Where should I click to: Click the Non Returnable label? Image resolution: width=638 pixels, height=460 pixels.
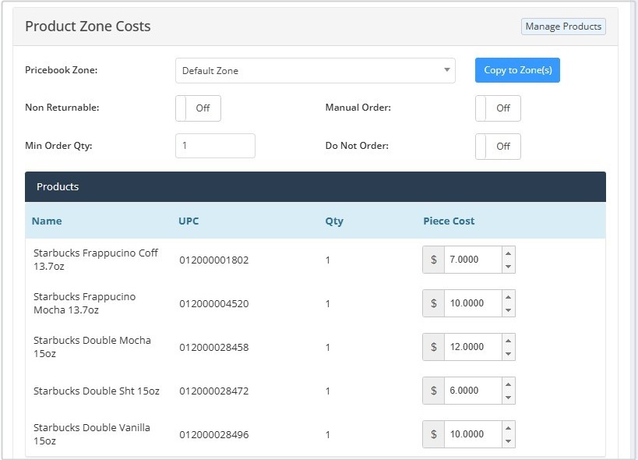tap(62, 108)
